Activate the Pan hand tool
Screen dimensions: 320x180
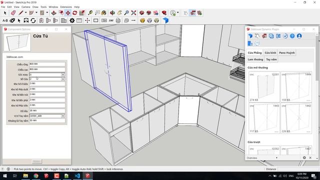pos(119,13)
